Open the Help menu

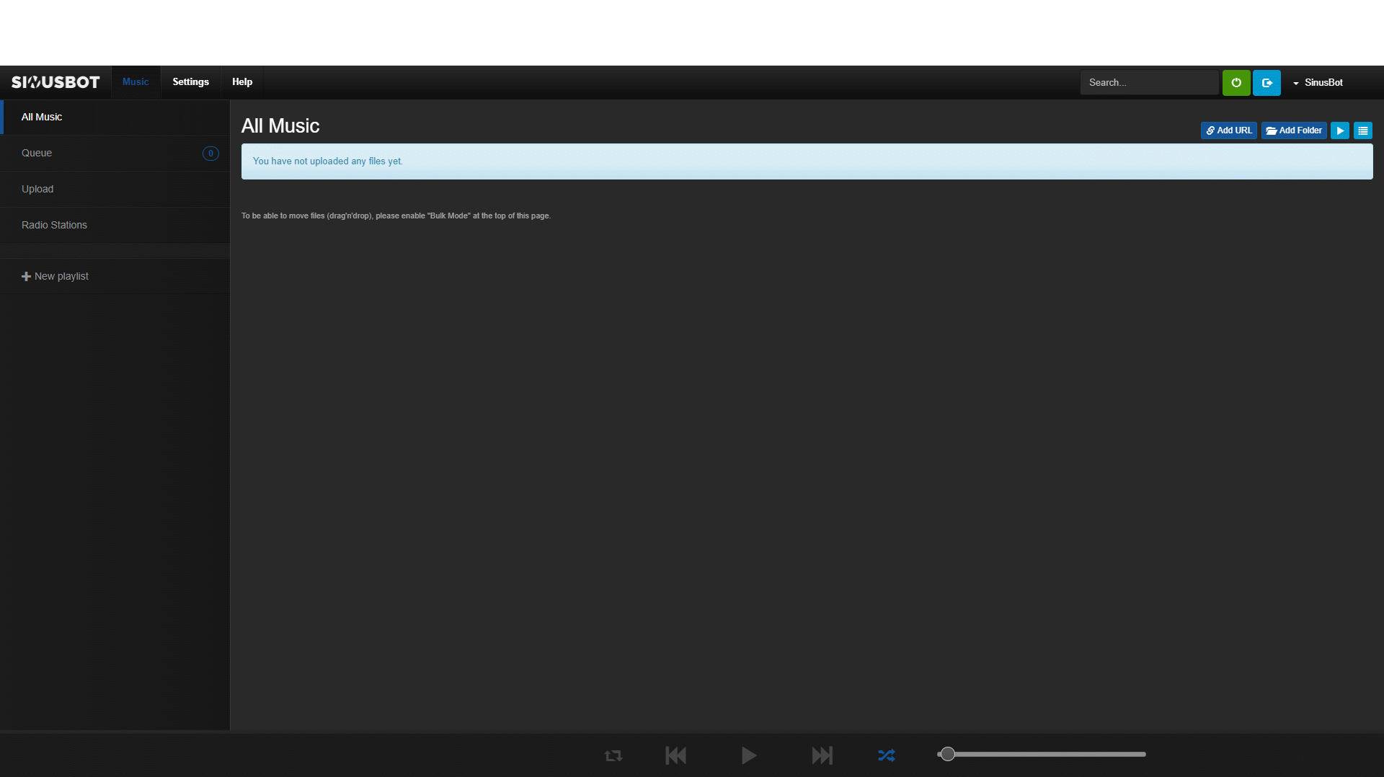click(x=242, y=82)
